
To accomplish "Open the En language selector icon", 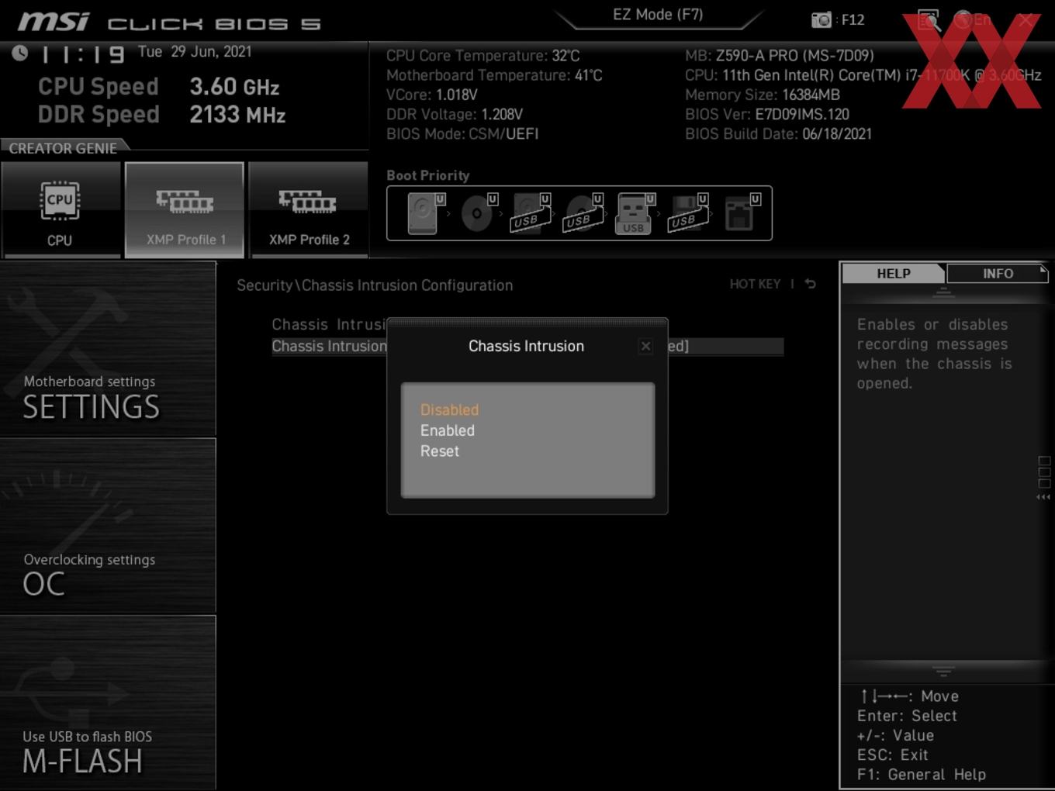I will tap(972, 20).
